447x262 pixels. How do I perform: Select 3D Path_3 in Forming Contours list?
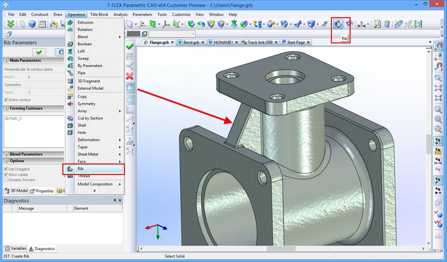15,118
